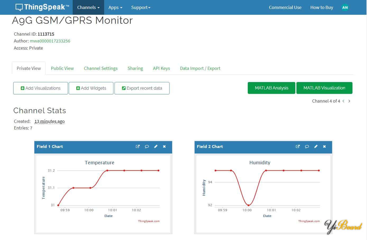367x240 pixels.
Task: Click the Channel Stats heading
Action: point(40,111)
